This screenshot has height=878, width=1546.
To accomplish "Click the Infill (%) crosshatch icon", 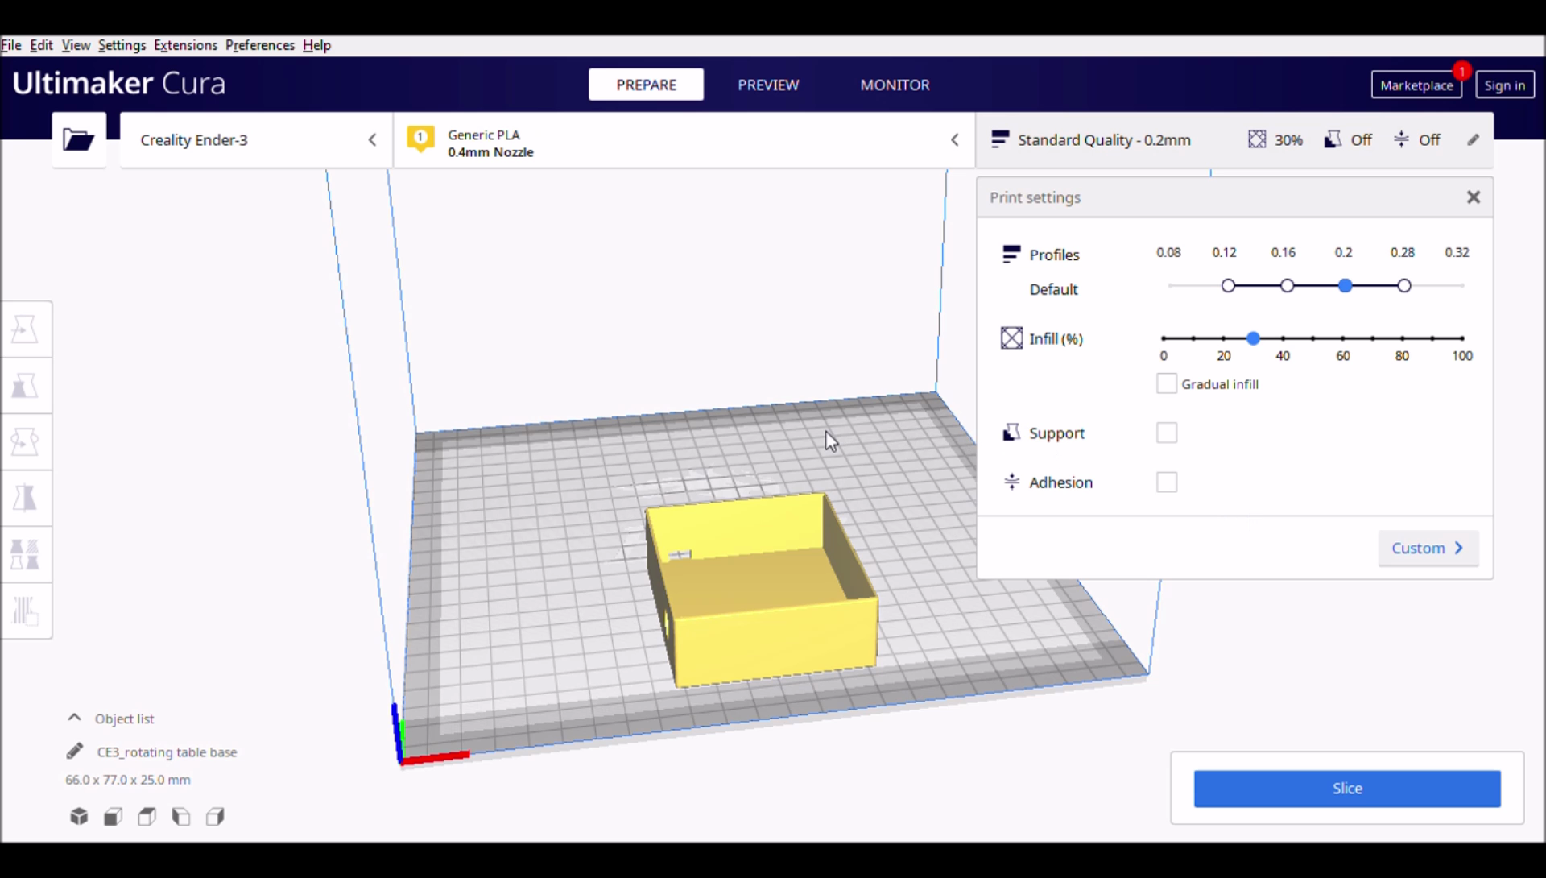I will click(x=1011, y=338).
